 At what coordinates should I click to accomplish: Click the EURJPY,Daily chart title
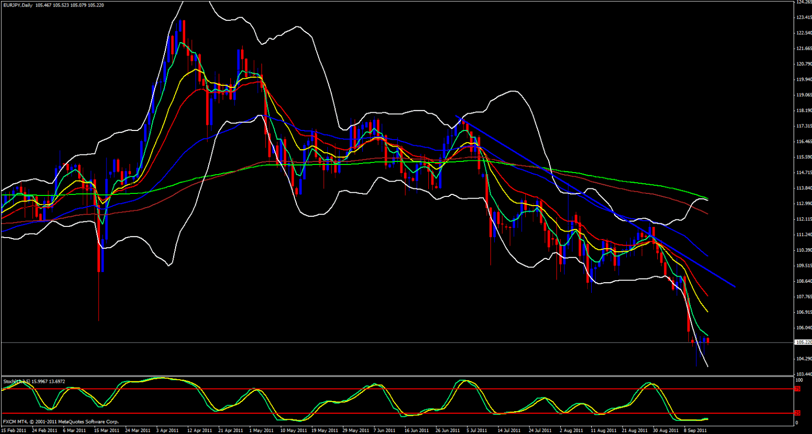point(18,5)
